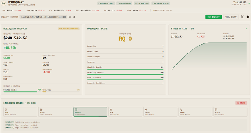Click the Volatility Control score bar
Screen dimensions: 251x133
(x=125, y=74)
